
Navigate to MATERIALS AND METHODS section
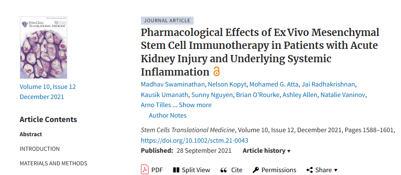(53, 163)
